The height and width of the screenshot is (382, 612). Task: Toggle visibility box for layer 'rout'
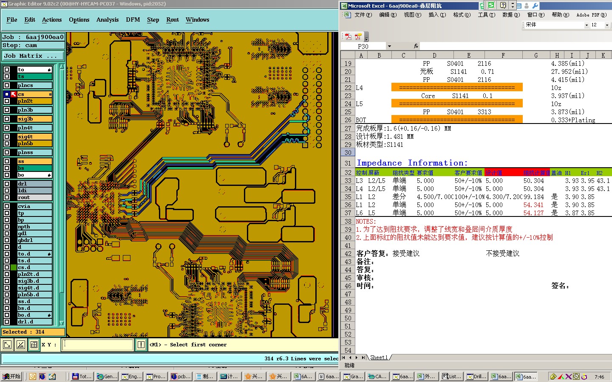coord(7,197)
